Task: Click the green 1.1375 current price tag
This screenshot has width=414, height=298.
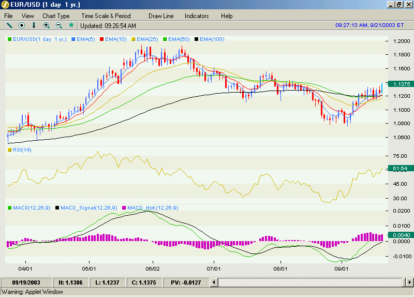Action: (401, 84)
